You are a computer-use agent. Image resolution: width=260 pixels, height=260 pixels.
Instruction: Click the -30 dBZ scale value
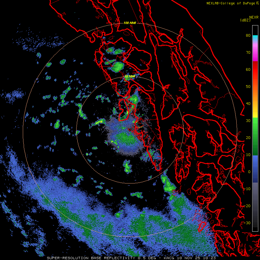point(247,223)
